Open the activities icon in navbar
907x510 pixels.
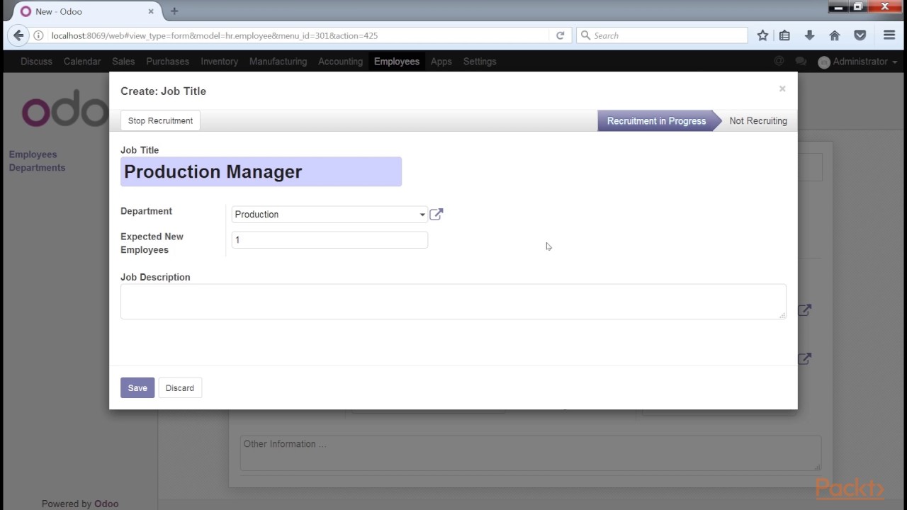tap(779, 62)
